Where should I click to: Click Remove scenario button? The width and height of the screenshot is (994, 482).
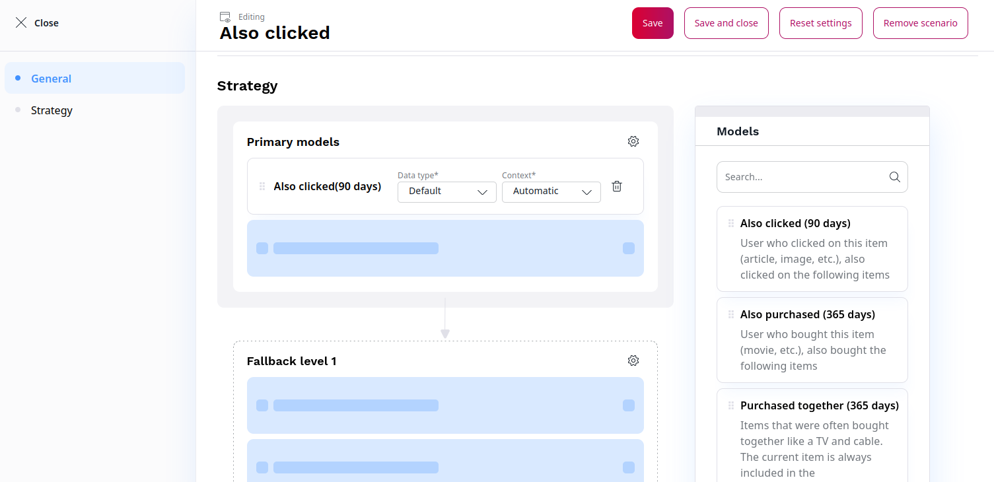920,23
